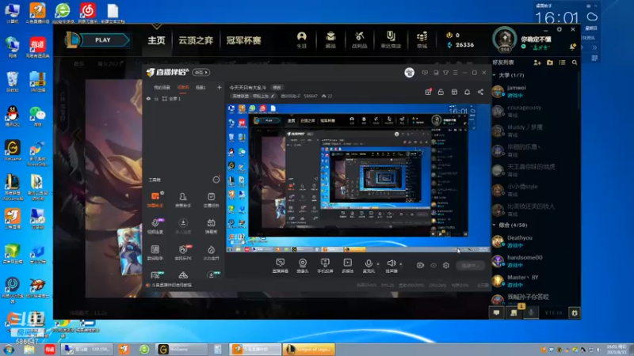Image resolution: width=634 pixels, height=356 pixels.
Task: Toggle the microphone icon at friends panel bottom
Action: coord(531,312)
